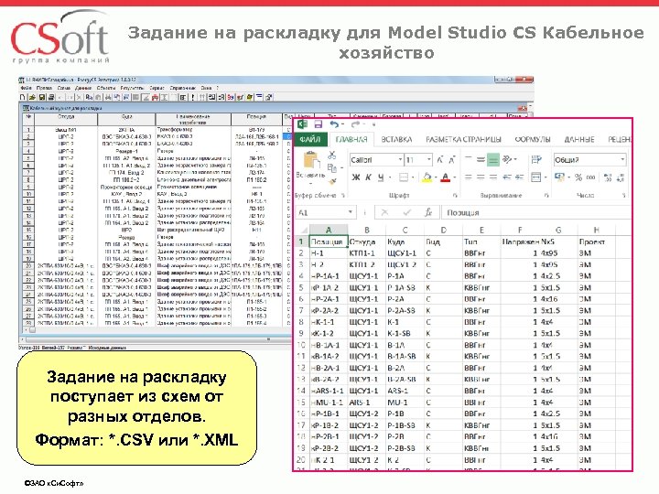Viewport: 659px width, 494px height.
Task: Align text to the top of cell
Action: [469, 159]
